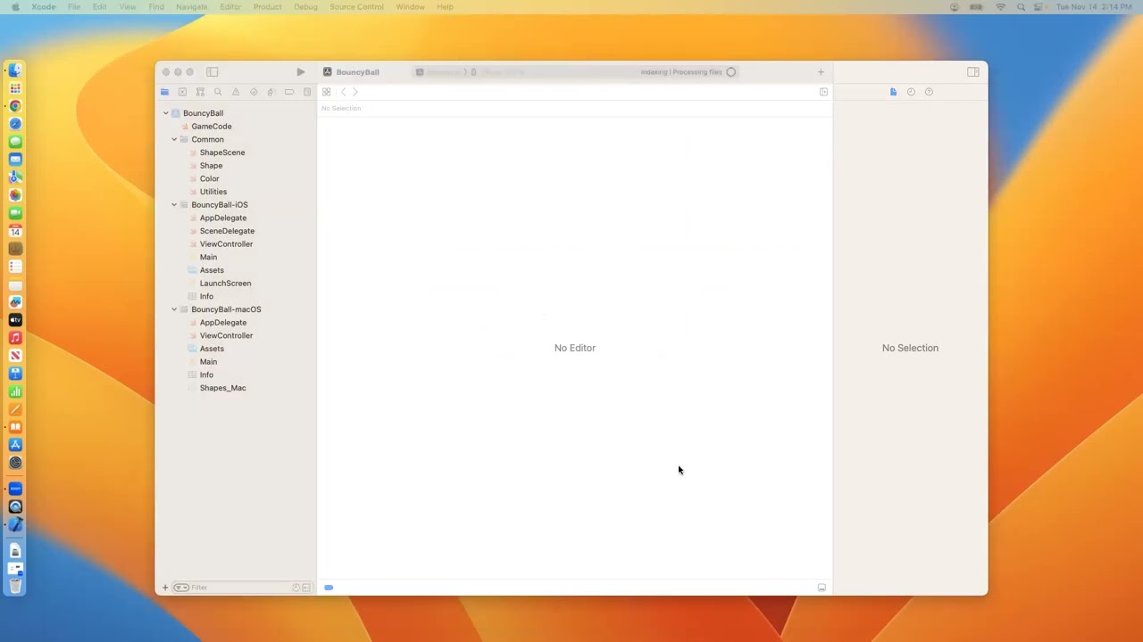Select the Utilities file

click(213, 192)
